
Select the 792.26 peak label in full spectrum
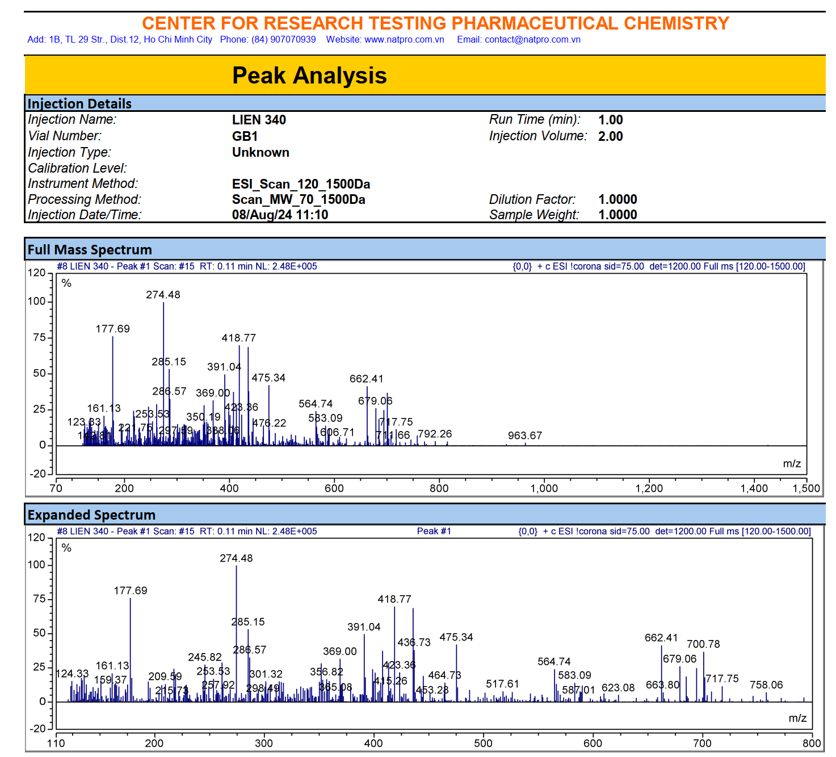(x=435, y=434)
